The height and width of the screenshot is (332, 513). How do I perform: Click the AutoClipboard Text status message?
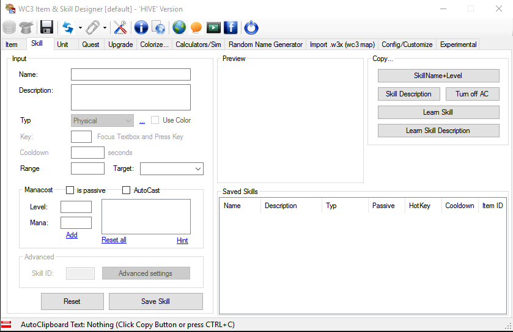point(128,325)
